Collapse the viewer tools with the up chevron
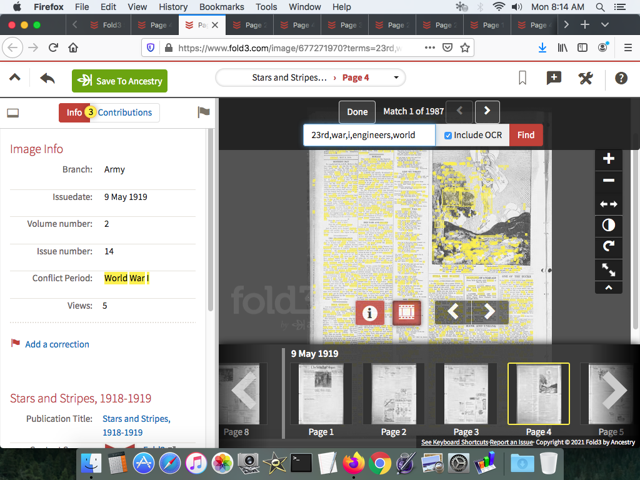Image resolution: width=640 pixels, height=480 pixels. (608, 287)
